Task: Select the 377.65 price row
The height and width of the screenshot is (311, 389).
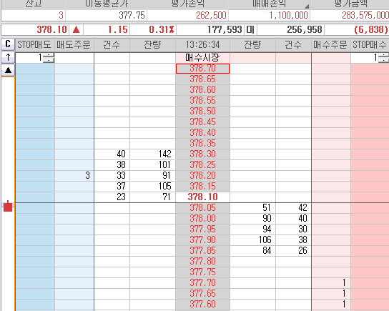Action: point(202,294)
